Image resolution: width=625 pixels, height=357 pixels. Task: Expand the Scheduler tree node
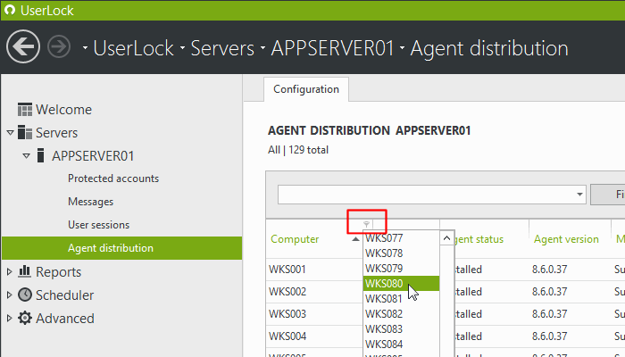tap(10, 295)
